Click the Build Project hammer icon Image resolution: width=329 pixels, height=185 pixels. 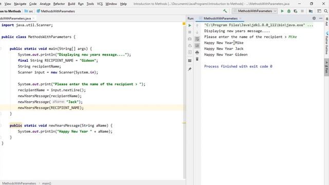(x=225, y=11)
